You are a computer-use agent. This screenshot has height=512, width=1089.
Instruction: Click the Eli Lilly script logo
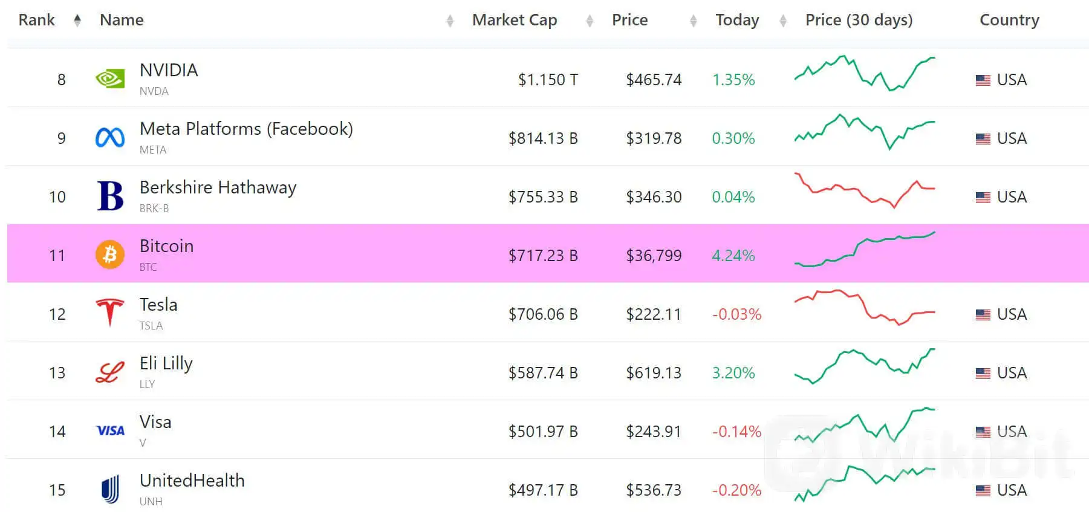[109, 371]
